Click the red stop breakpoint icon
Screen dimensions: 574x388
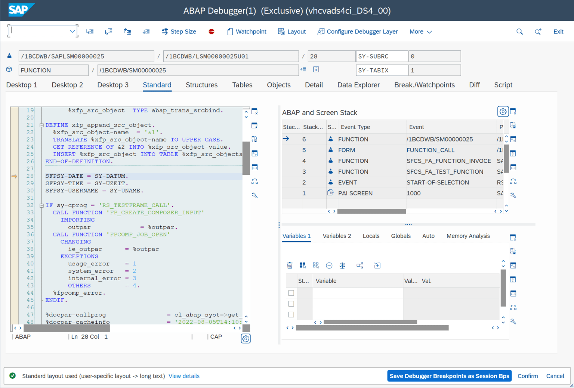tap(212, 32)
